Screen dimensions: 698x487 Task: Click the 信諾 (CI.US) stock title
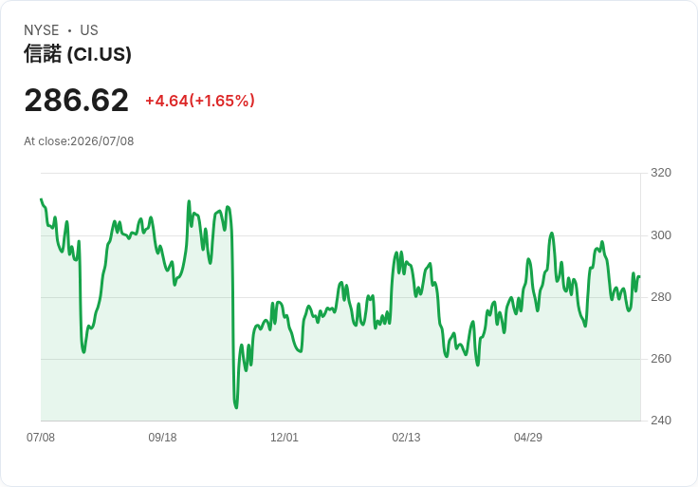78,54
